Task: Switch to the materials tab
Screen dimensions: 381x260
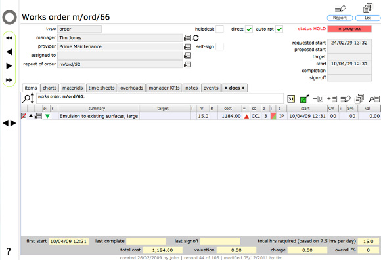Action: (72, 88)
